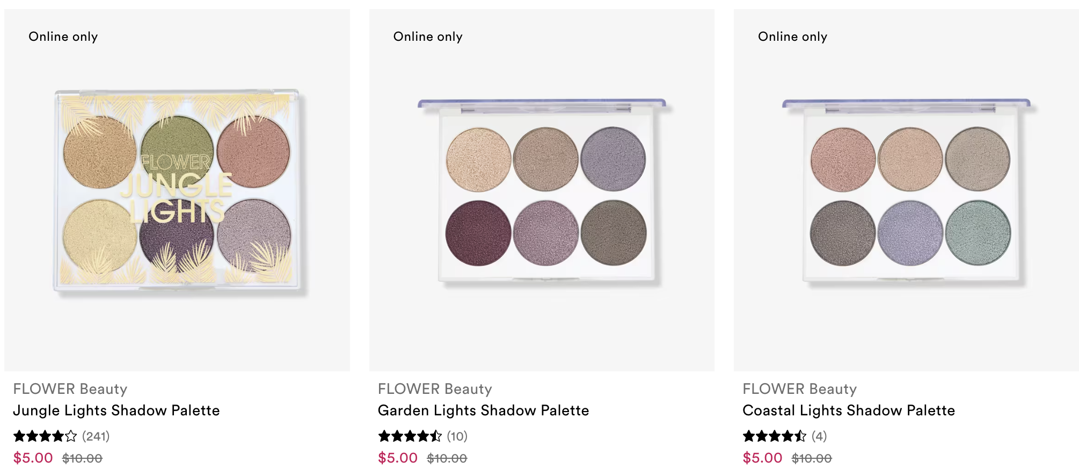View the 10 reviews count
This screenshot has height=469, width=1079.
(457, 436)
